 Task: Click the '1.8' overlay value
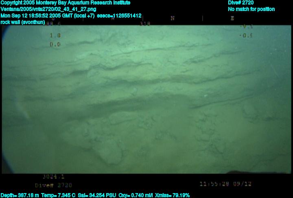click(x=55, y=35)
